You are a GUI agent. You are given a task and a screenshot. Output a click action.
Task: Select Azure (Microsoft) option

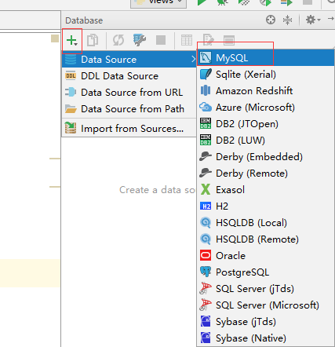265,108
